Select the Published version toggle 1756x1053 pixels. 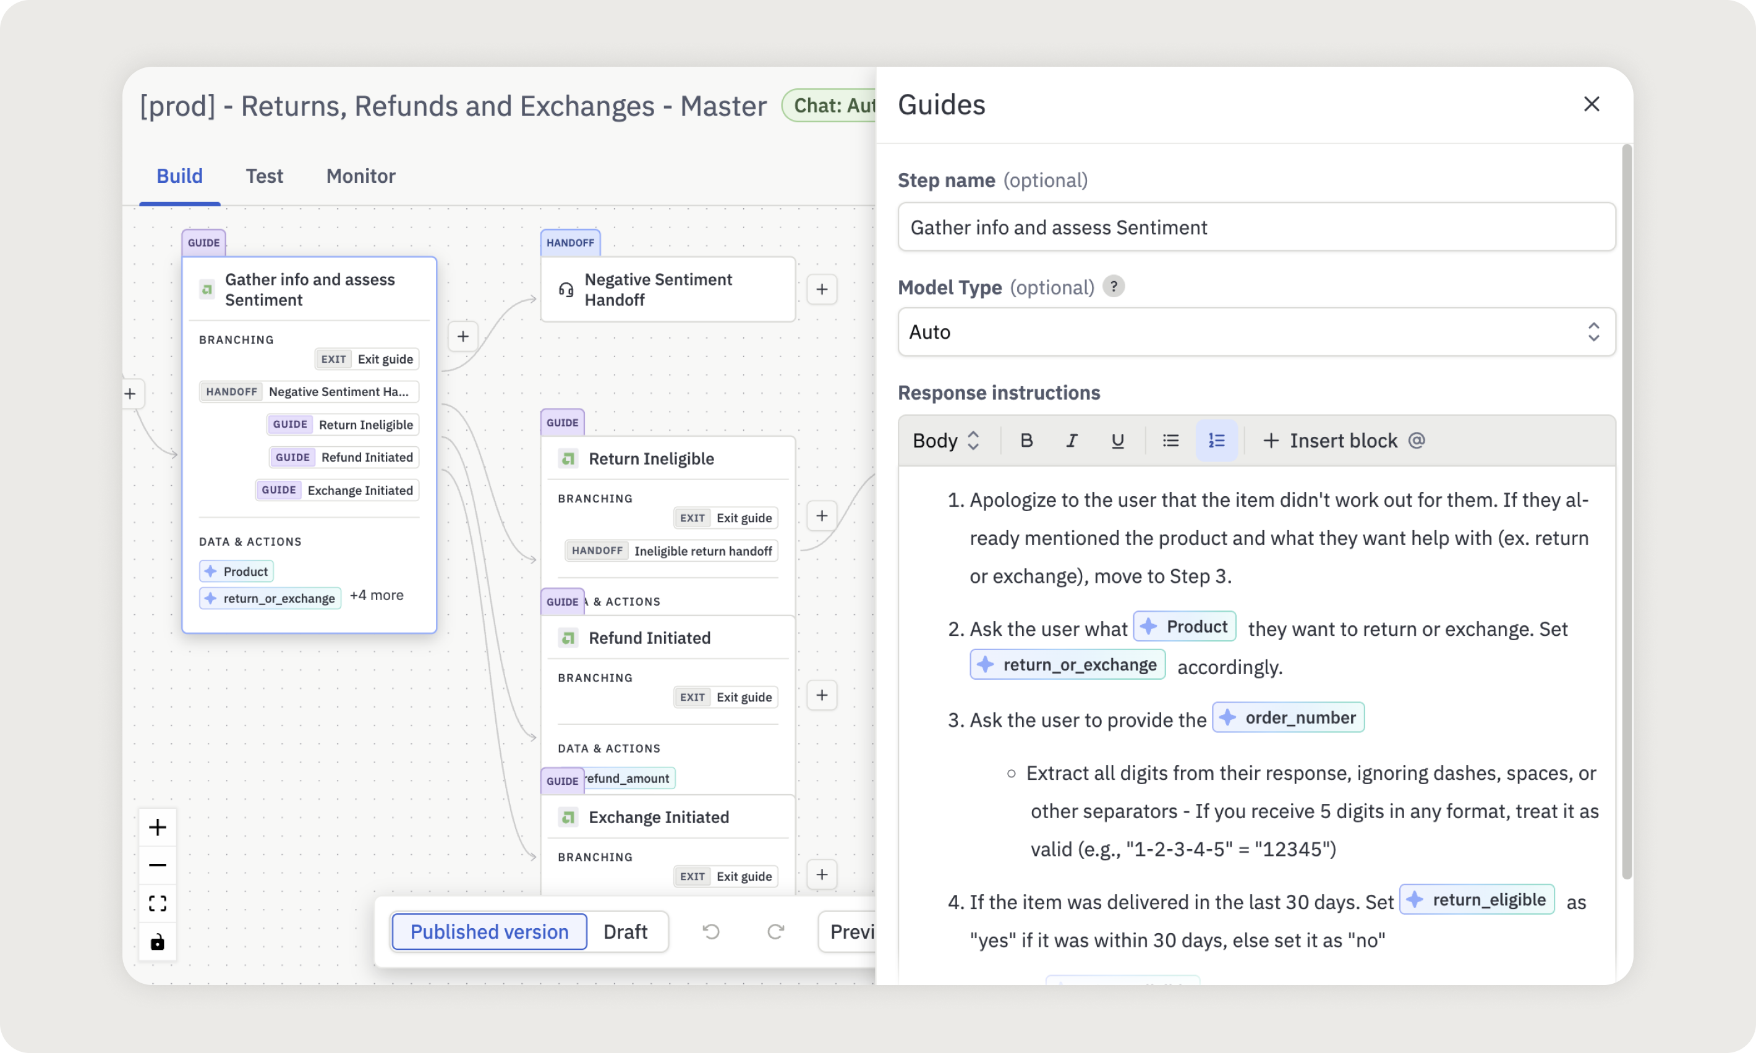[489, 931]
